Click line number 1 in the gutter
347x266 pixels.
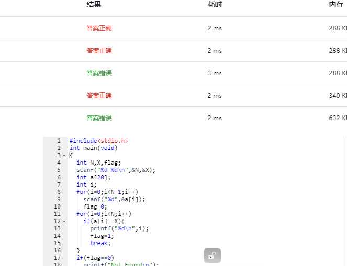pos(59,141)
